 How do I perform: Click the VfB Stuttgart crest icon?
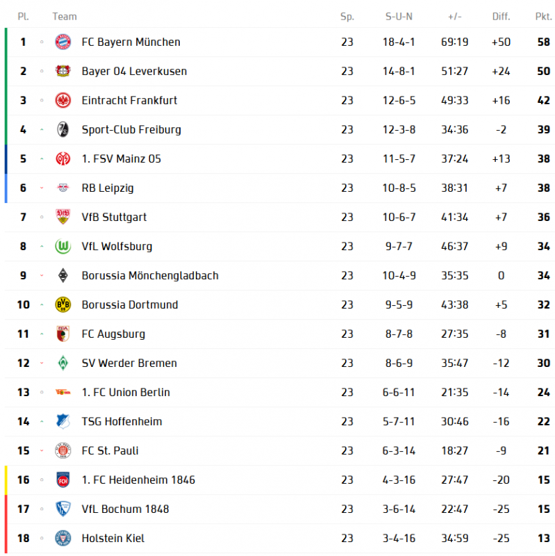point(63,217)
